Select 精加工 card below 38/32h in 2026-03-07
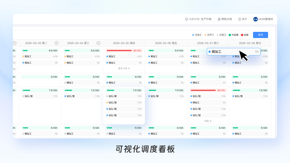 tap(208, 103)
